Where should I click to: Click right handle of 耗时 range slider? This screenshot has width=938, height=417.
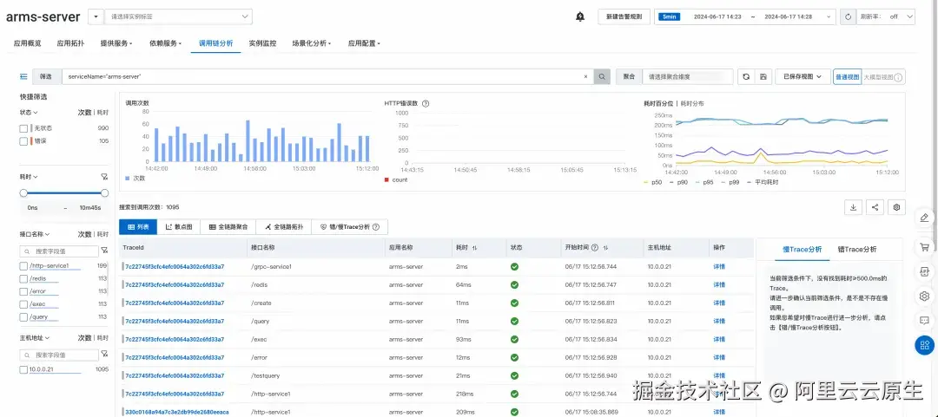pos(105,193)
